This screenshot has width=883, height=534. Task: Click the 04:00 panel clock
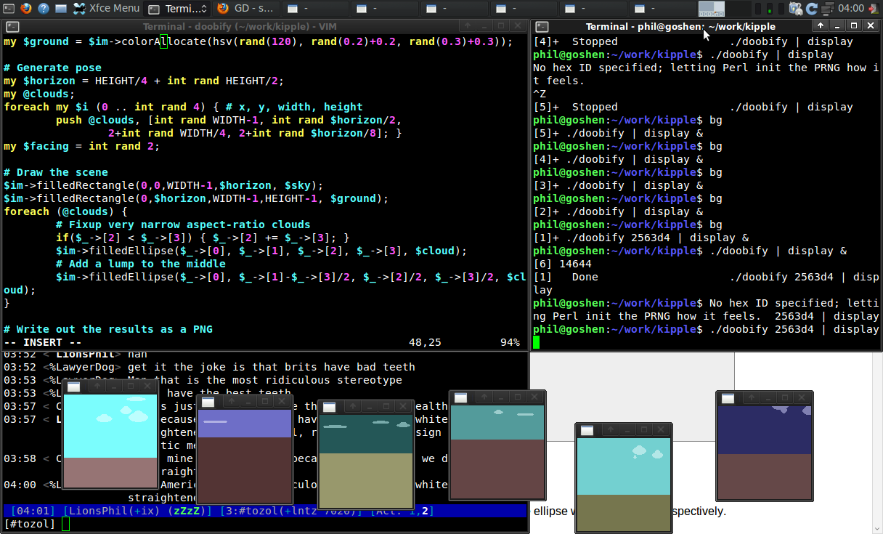(x=850, y=9)
